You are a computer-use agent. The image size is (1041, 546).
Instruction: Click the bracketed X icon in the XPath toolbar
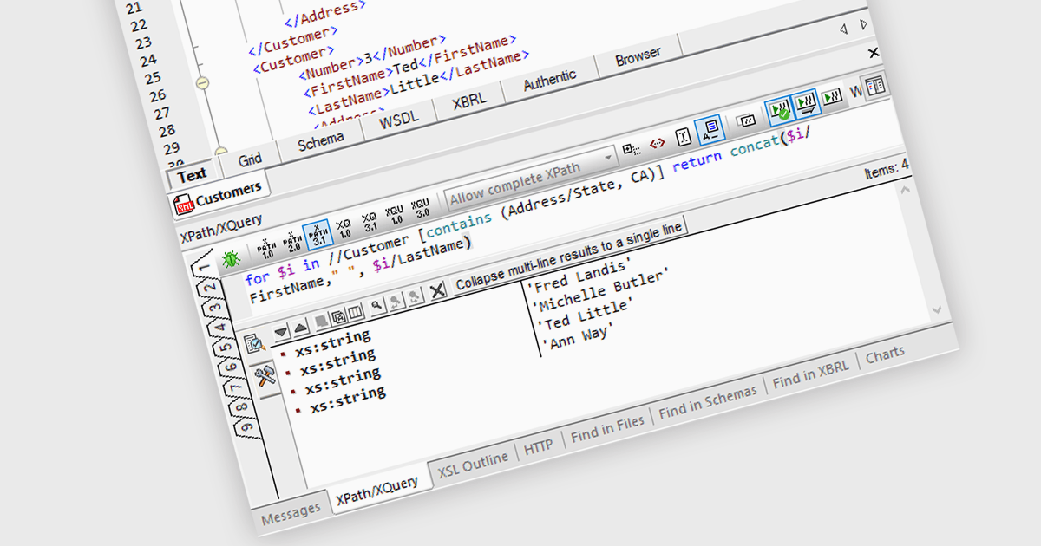click(x=683, y=136)
